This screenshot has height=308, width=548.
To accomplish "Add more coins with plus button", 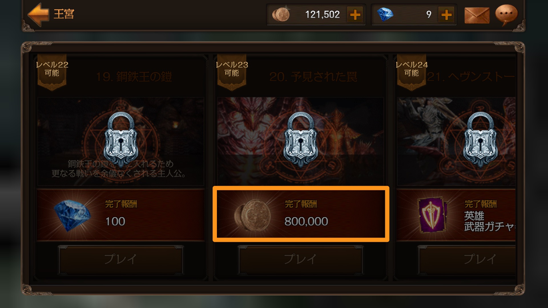I will click(x=355, y=15).
